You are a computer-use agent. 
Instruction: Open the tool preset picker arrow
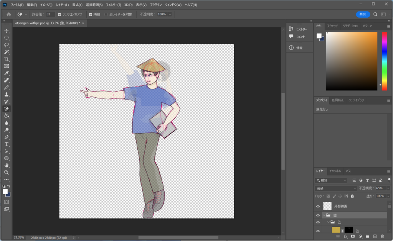click(26, 15)
